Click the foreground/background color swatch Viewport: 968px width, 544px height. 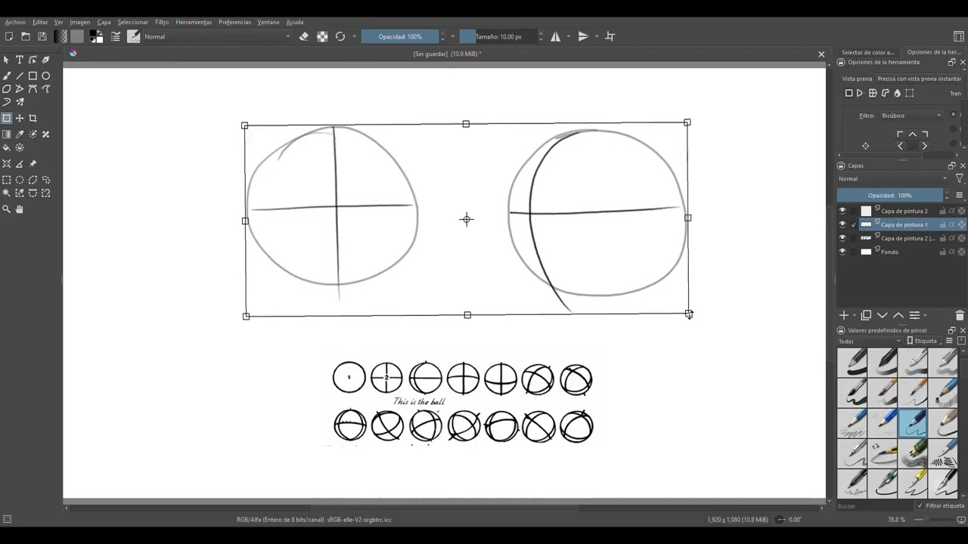(x=96, y=36)
